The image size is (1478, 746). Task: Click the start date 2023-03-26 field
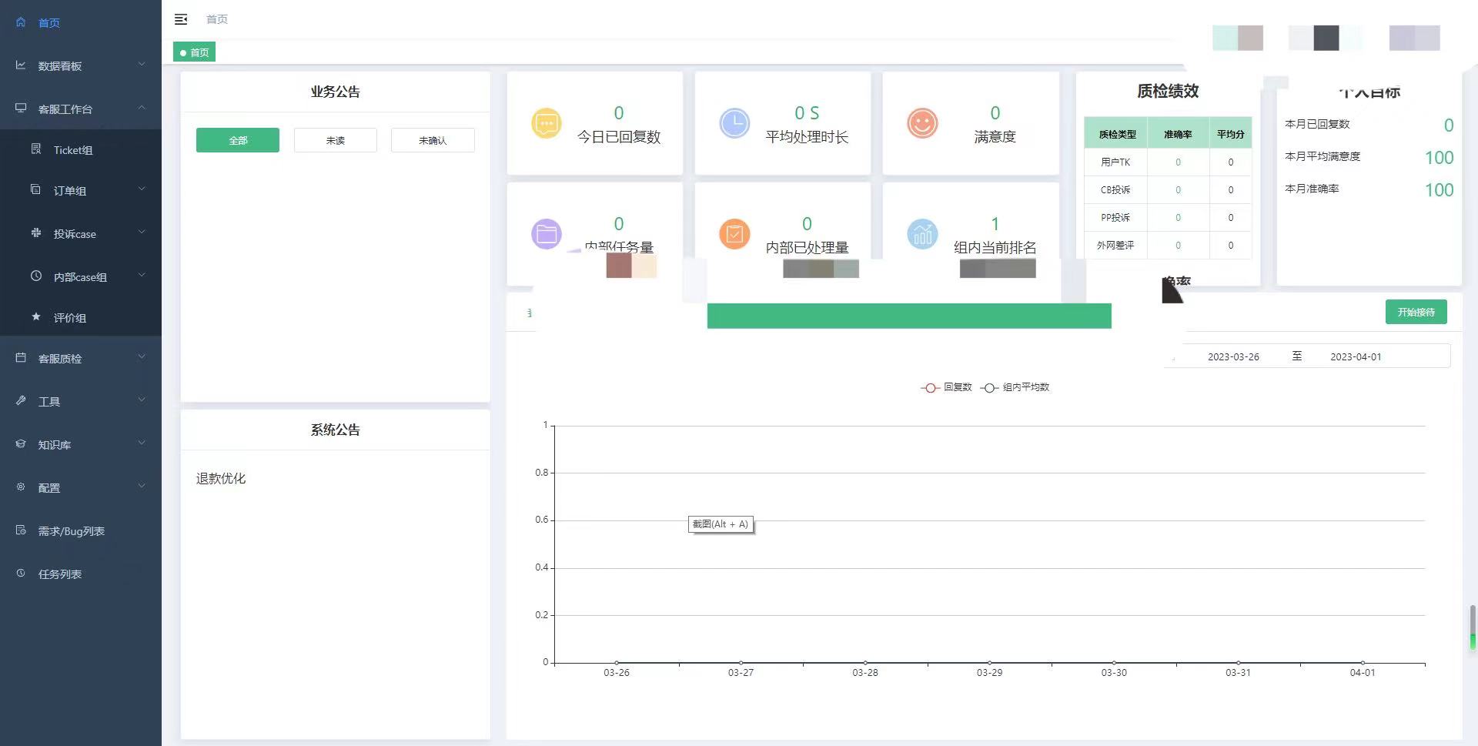(1233, 357)
